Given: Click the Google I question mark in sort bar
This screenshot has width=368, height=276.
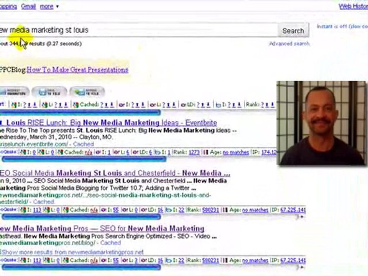Looking at the screenshot, I should (25, 105).
